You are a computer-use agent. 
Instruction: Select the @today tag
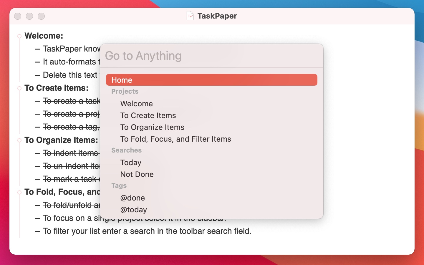coord(134,210)
